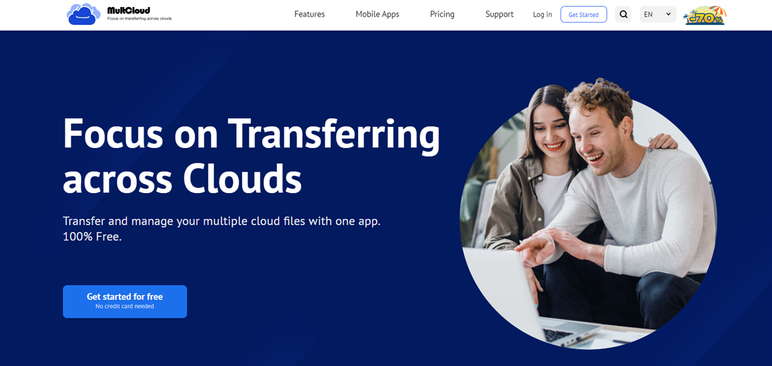The height and width of the screenshot is (366, 772).
Task: Go to the Pricing page
Action: coord(442,14)
